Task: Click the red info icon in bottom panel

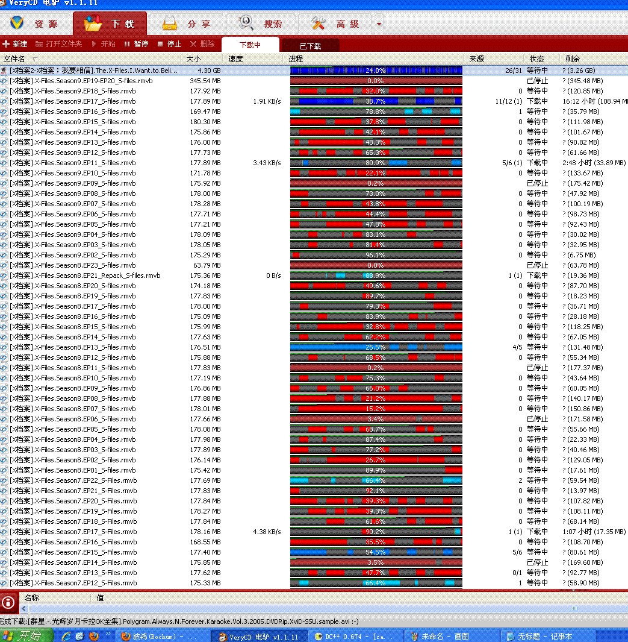Action: click(8, 602)
